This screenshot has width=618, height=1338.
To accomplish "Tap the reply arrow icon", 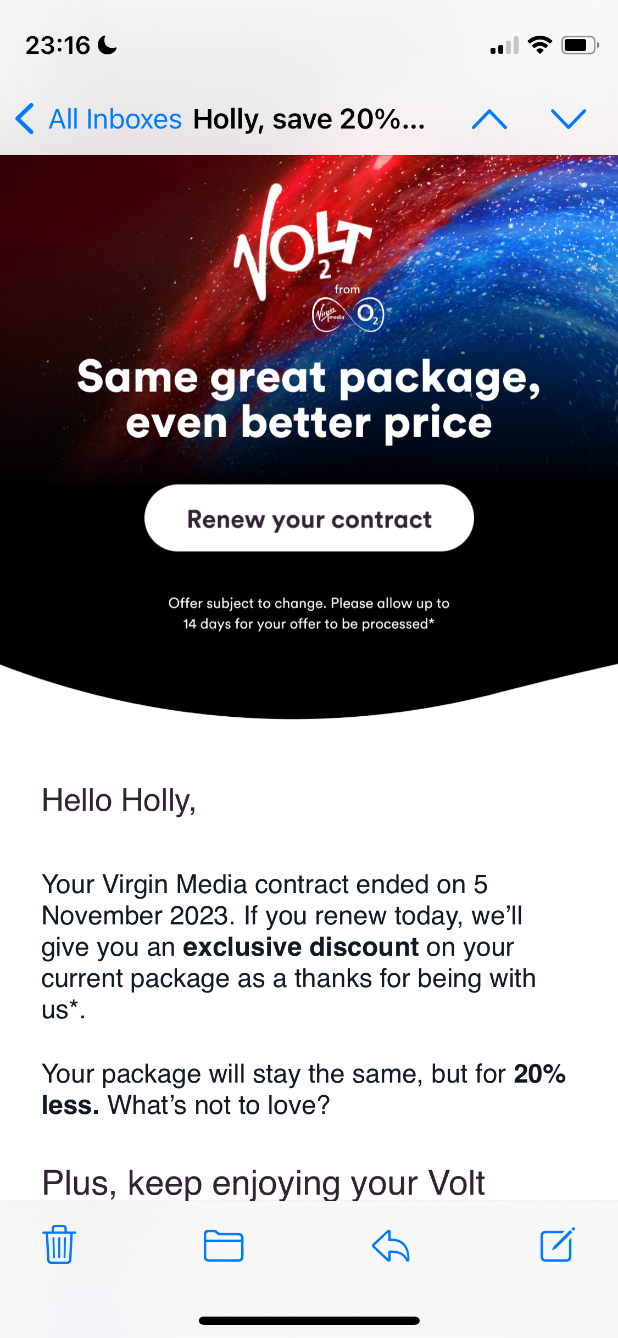I will coord(391,1245).
